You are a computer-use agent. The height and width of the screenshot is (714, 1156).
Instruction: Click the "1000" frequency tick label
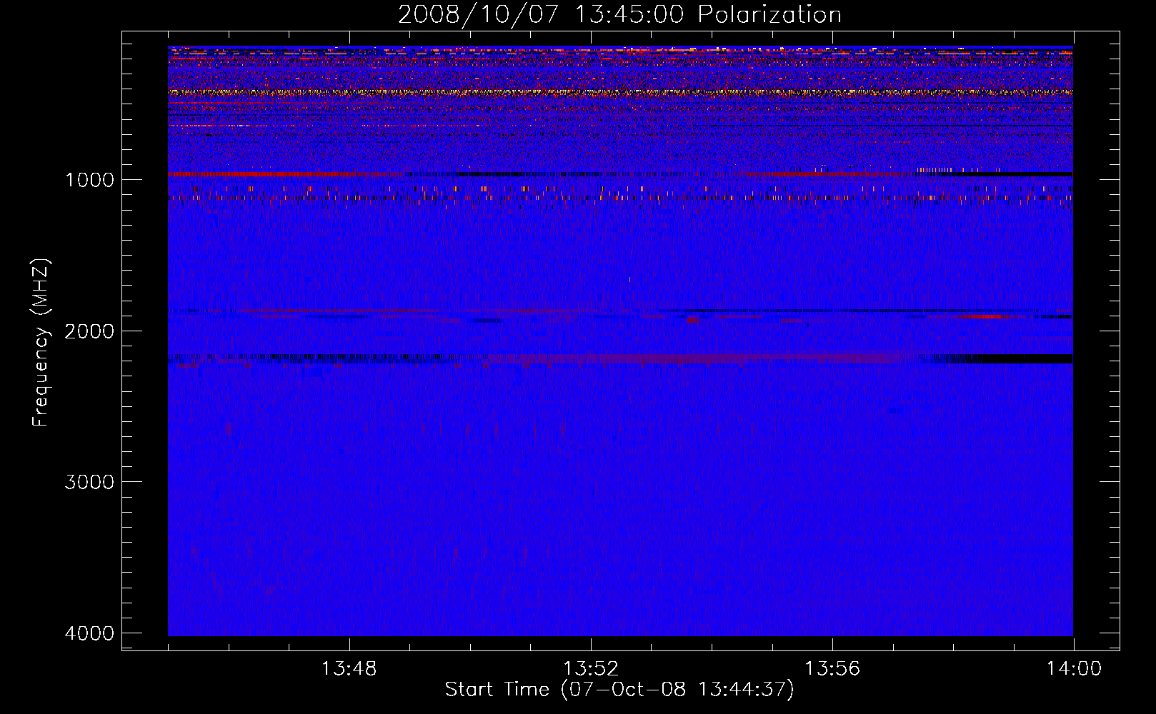[89, 179]
